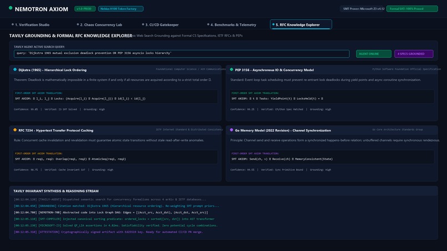447x251 pixels.
Task: Open PEP 3156 Asynchronous IO & Concurrency Model title
Action: (274, 70)
